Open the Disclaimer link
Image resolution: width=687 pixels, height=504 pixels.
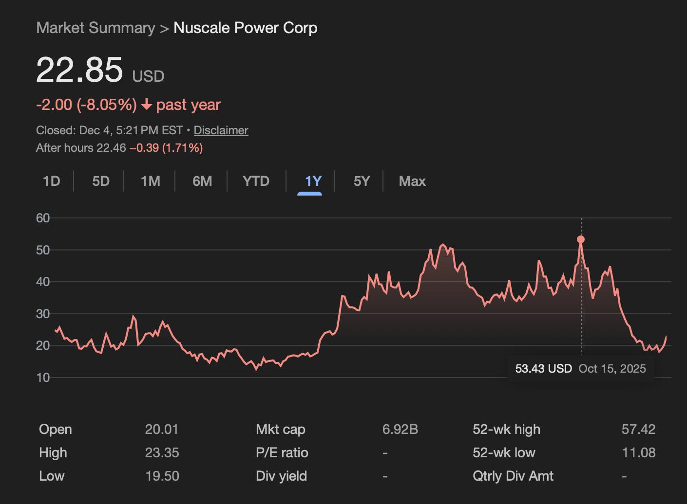pos(221,130)
